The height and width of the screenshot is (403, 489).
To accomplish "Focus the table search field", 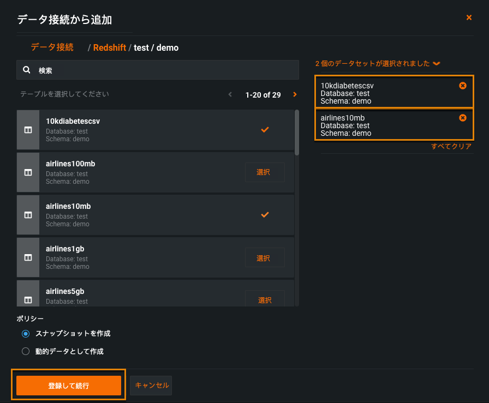I will [x=164, y=70].
